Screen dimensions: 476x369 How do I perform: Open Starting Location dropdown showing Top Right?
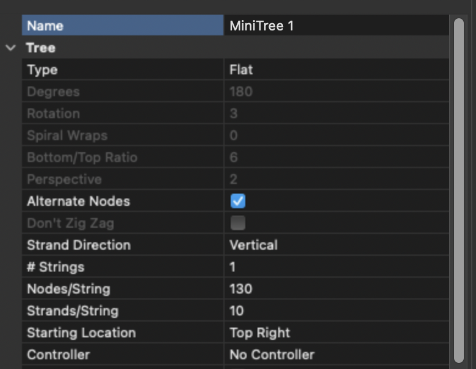click(x=336, y=332)
